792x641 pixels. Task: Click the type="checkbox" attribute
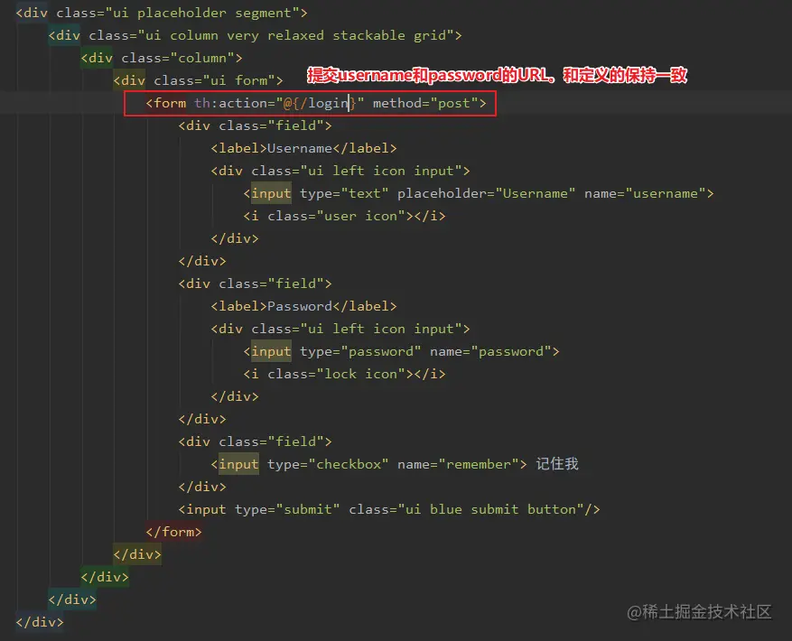tap(328, 464)
